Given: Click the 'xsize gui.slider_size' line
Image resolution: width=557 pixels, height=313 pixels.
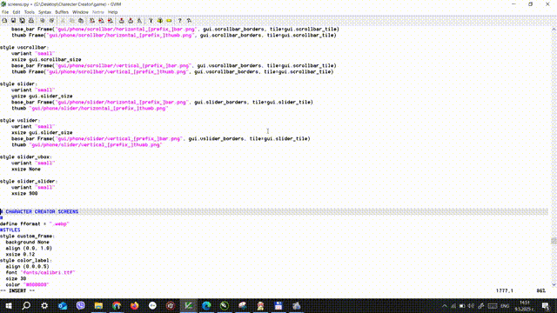Looking at the screenshot, I should (x=42, y=132).
